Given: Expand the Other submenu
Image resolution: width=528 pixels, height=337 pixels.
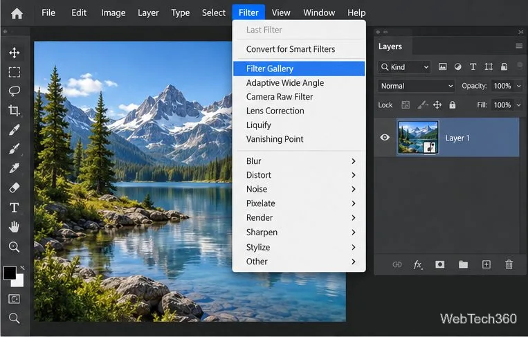Looking at the screenshot, I should point(299,262).
